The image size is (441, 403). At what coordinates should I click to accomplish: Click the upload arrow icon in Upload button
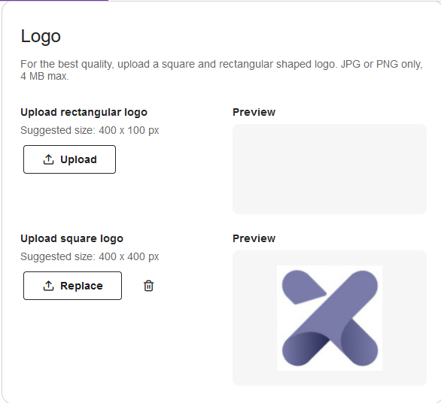[48, 159]
